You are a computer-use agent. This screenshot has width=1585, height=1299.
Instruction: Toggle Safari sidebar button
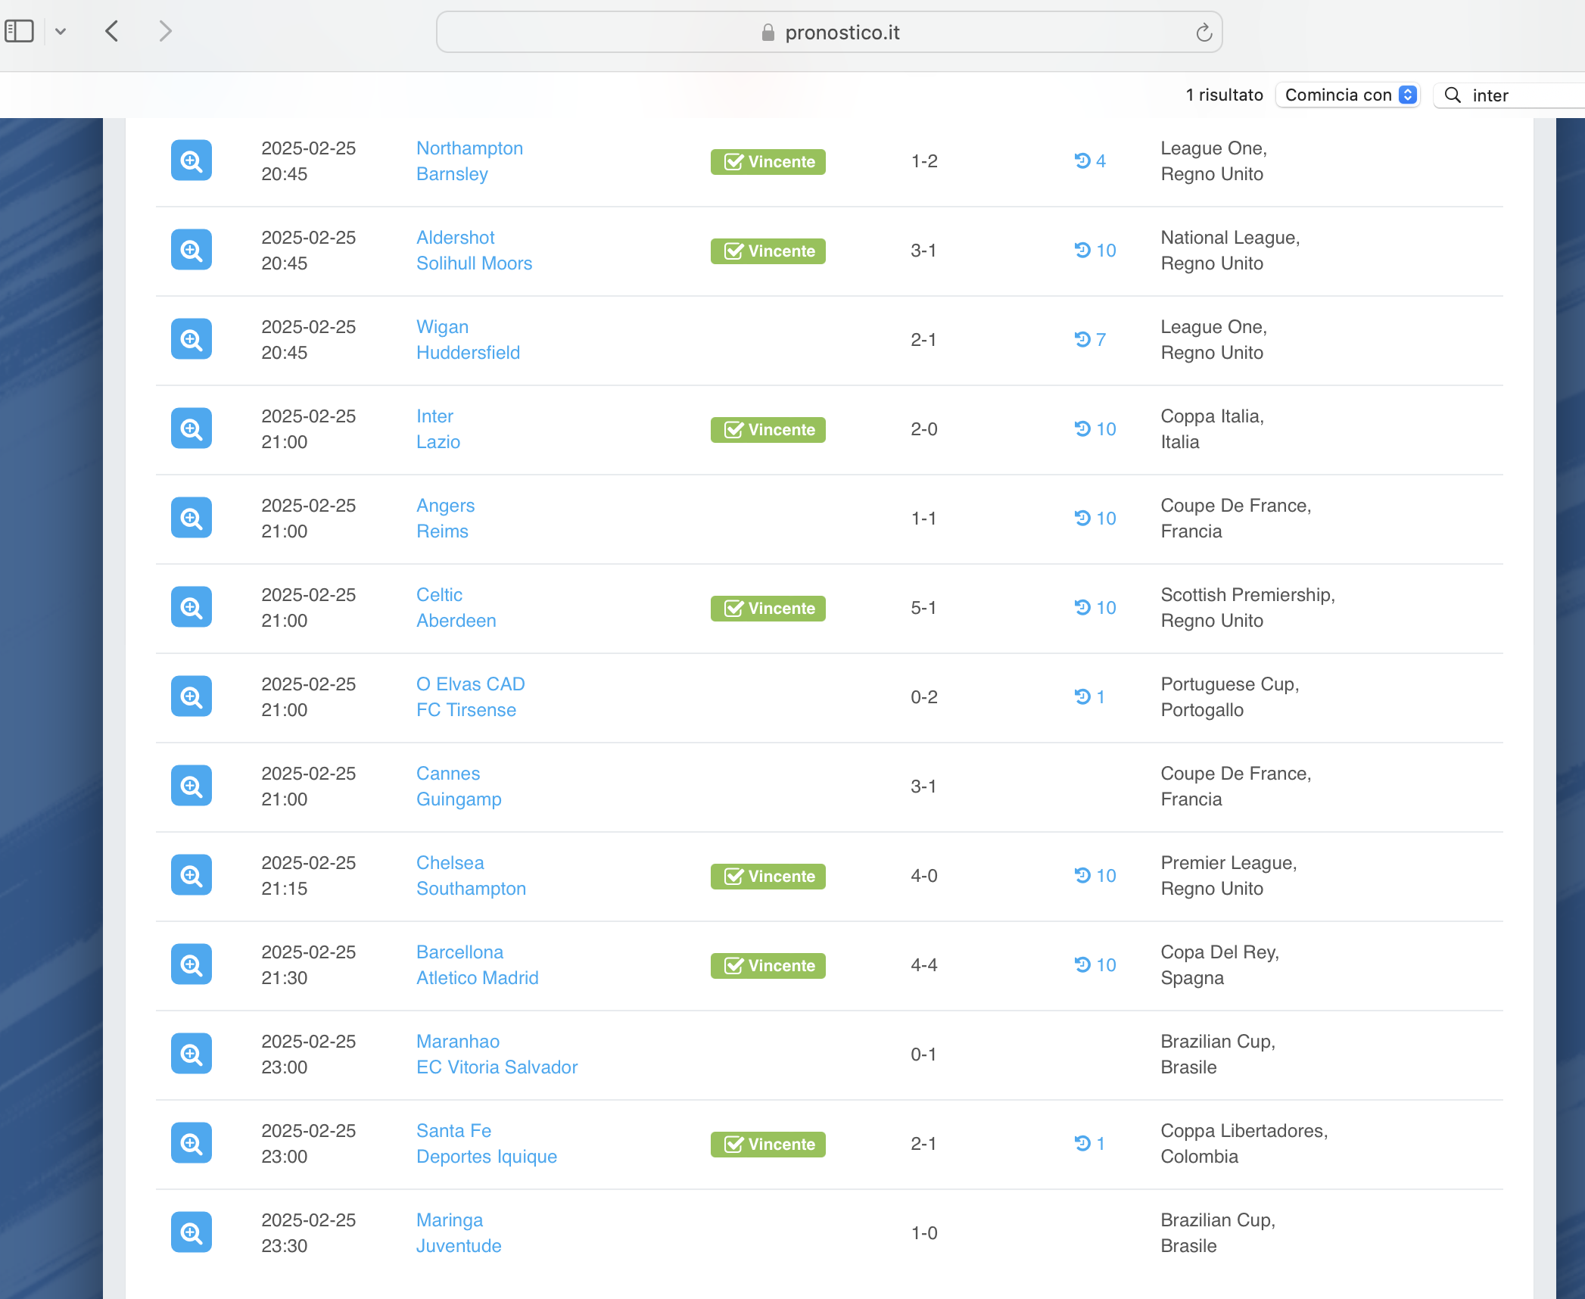pos(20,31)
